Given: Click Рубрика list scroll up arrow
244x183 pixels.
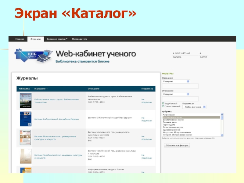Looking at the screenshot, I should click(x=222, y=114).
